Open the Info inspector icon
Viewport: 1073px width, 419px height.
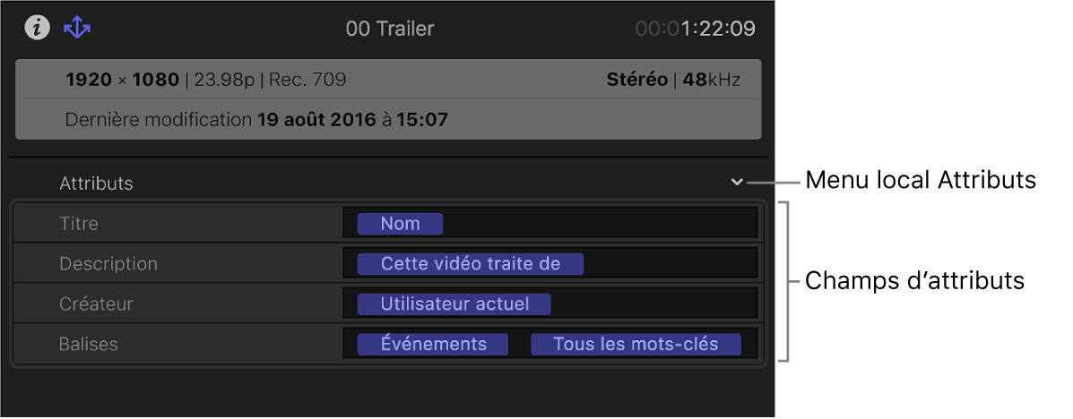[x=37, y=28]
